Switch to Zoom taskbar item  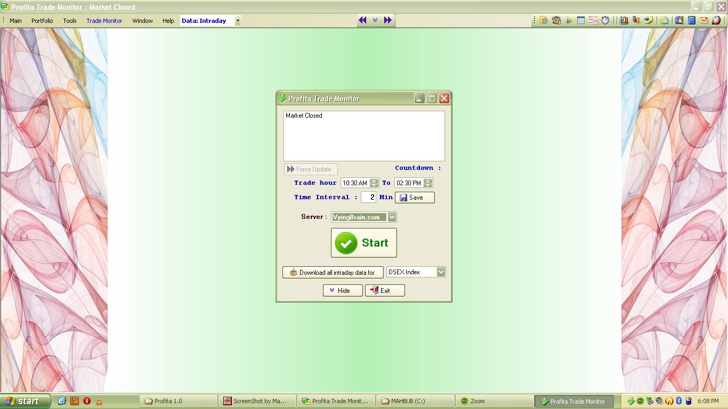[494, 401]
